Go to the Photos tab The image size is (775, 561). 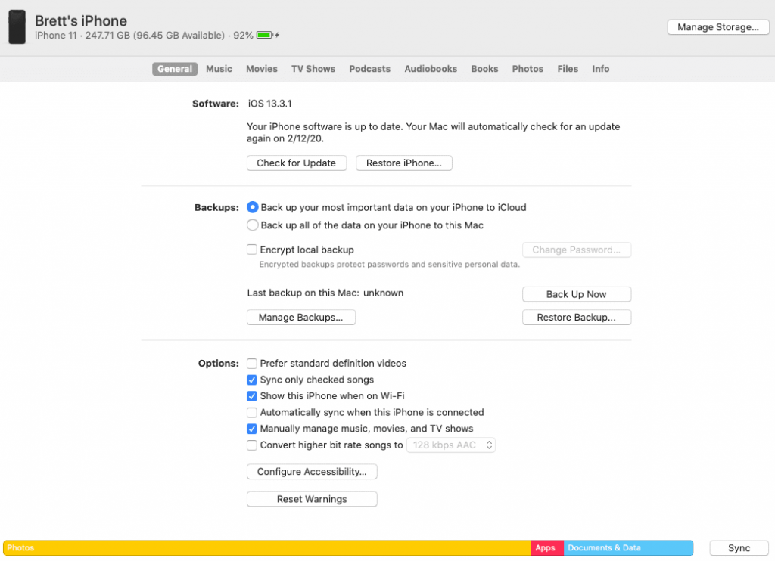[x=528, y=69]
